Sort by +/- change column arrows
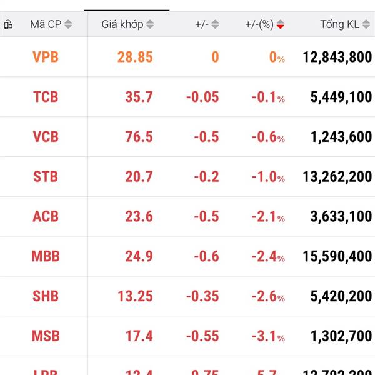Screen dimensions: 375x375 point(215,24)
